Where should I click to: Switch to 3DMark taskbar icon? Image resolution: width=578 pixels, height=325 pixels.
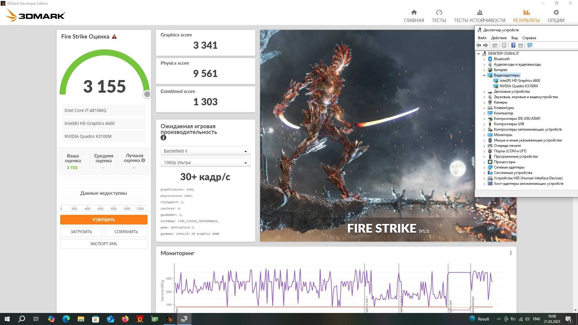click(x=169, y=319)
